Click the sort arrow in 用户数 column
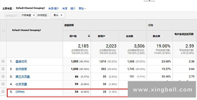The width and height of the screenshot is (197, 100). click(x=89, y=36)
